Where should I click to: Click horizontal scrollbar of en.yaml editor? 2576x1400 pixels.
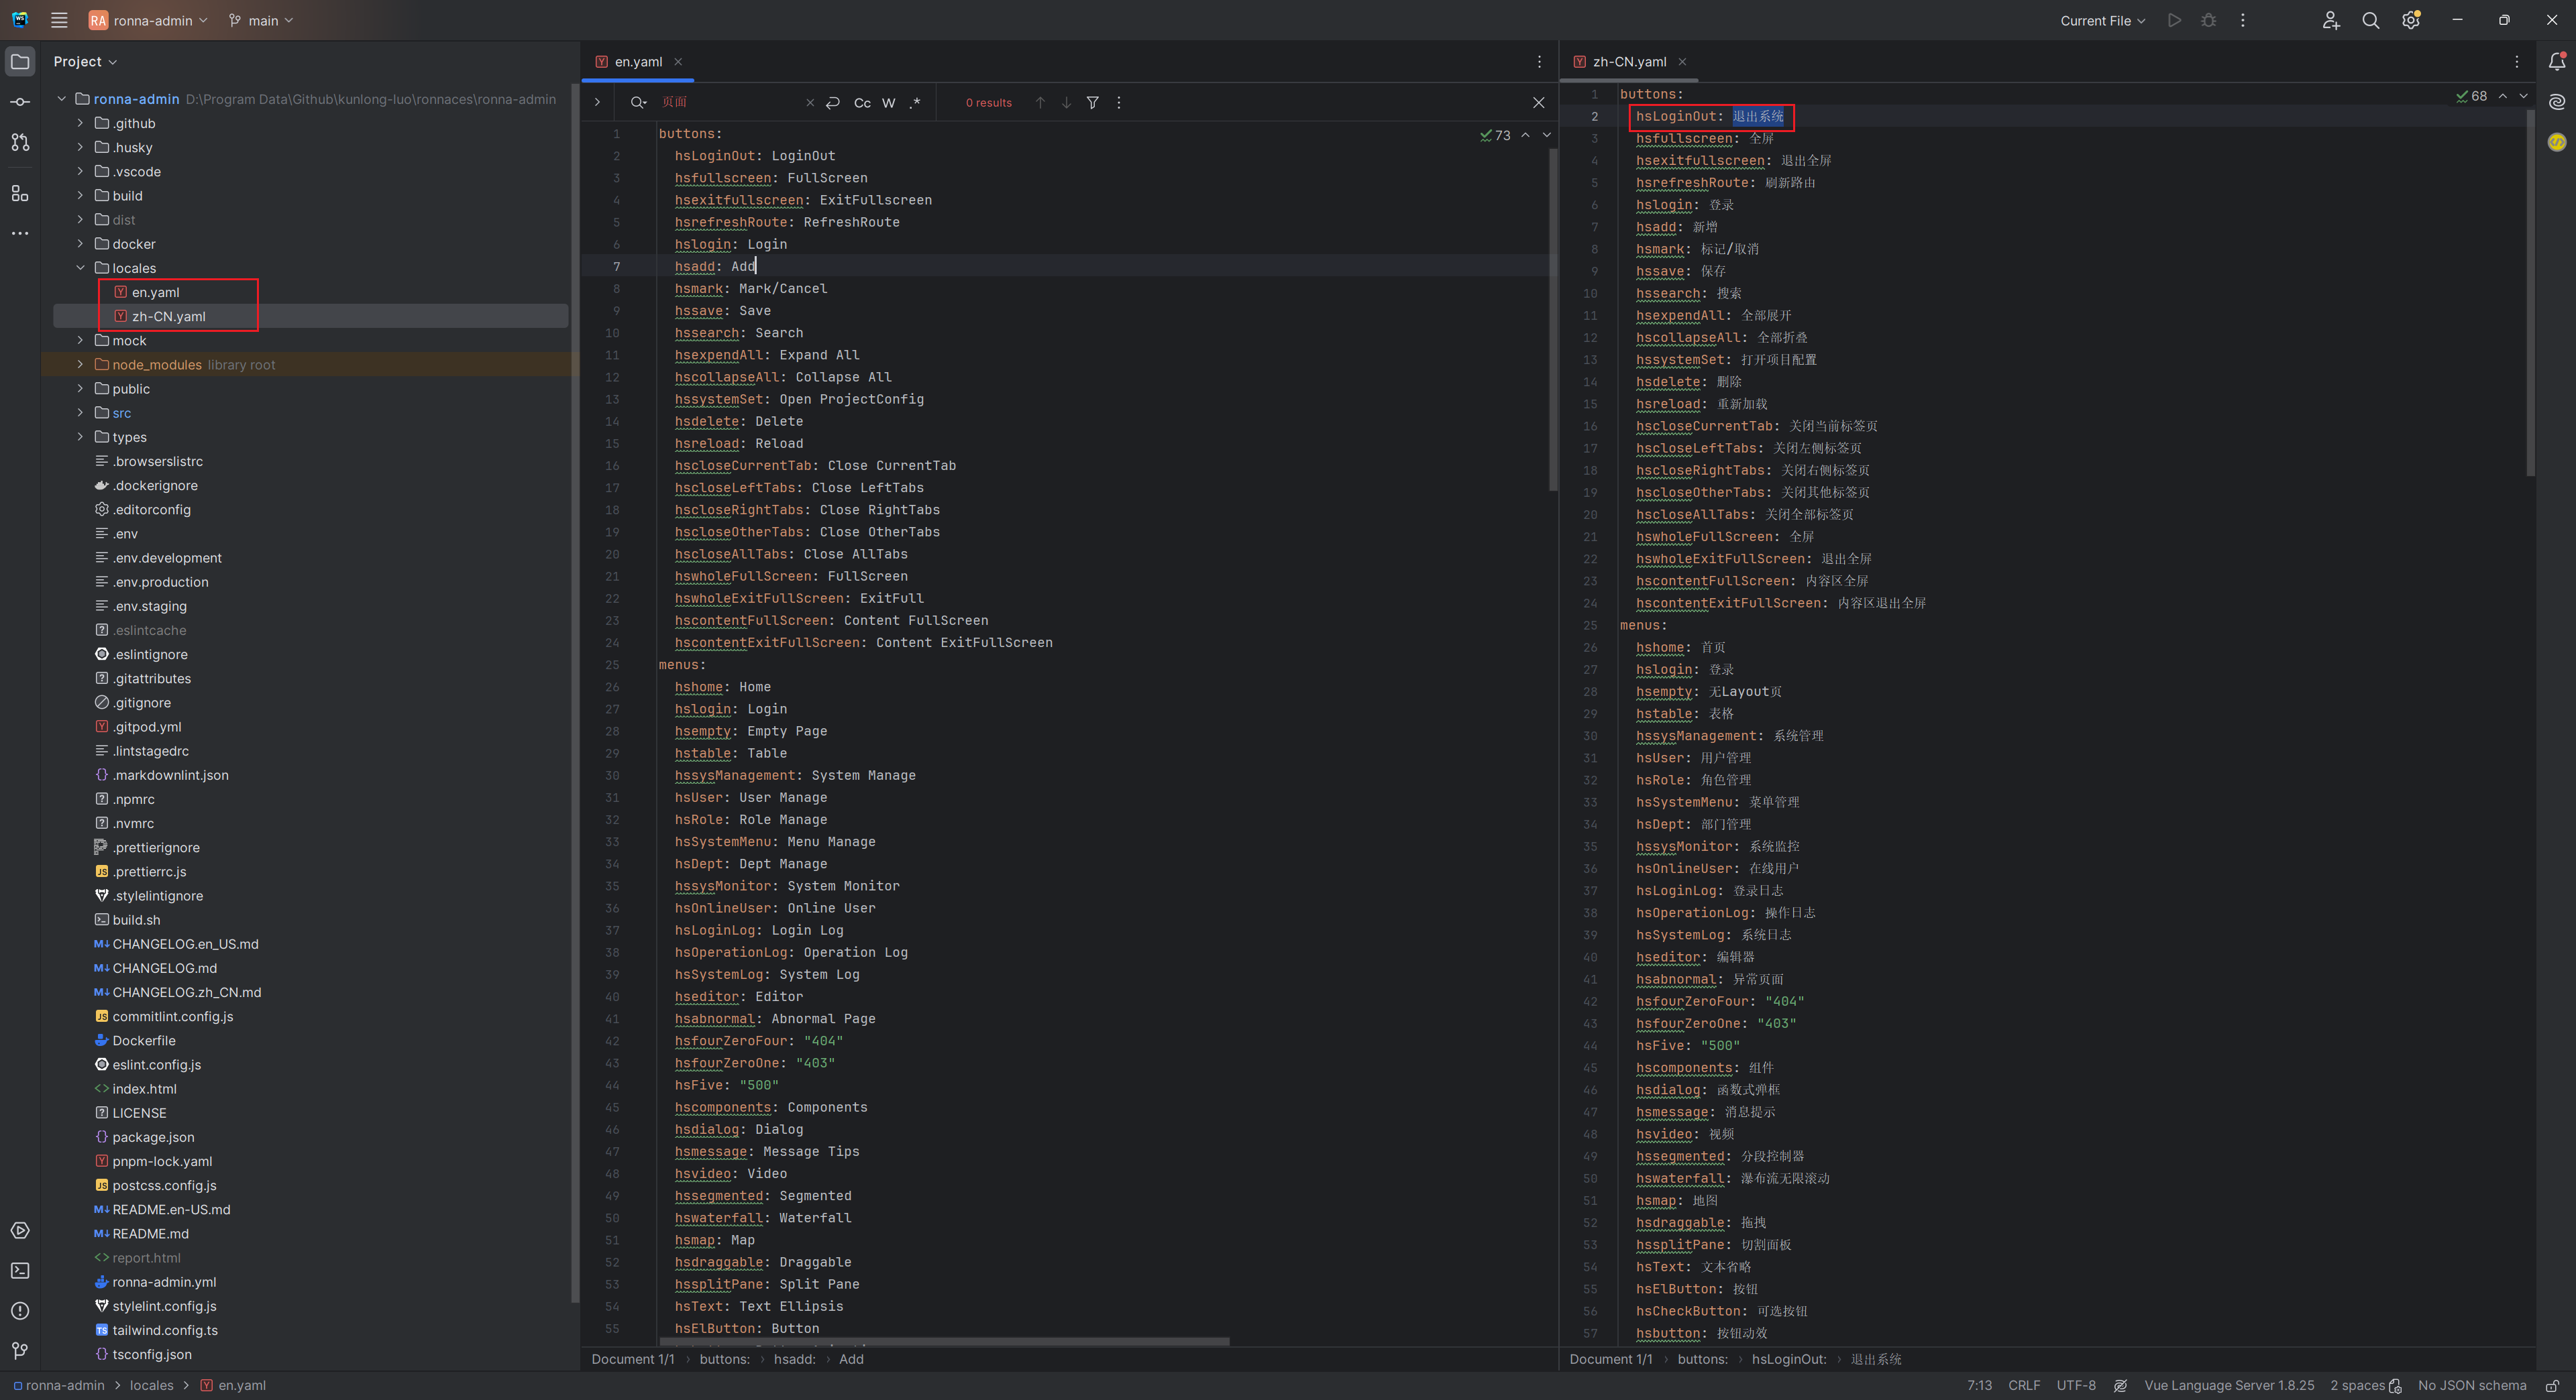(x=943, y=1341)
